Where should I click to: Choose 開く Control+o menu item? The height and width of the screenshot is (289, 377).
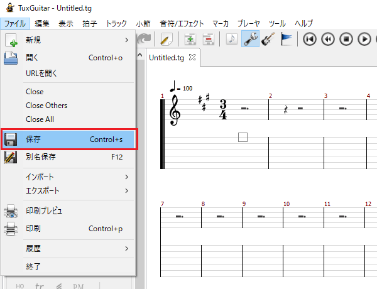68,58
